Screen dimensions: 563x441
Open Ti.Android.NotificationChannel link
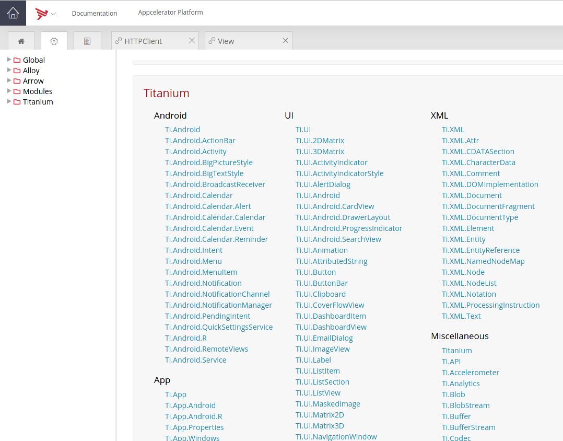(217, 294)
